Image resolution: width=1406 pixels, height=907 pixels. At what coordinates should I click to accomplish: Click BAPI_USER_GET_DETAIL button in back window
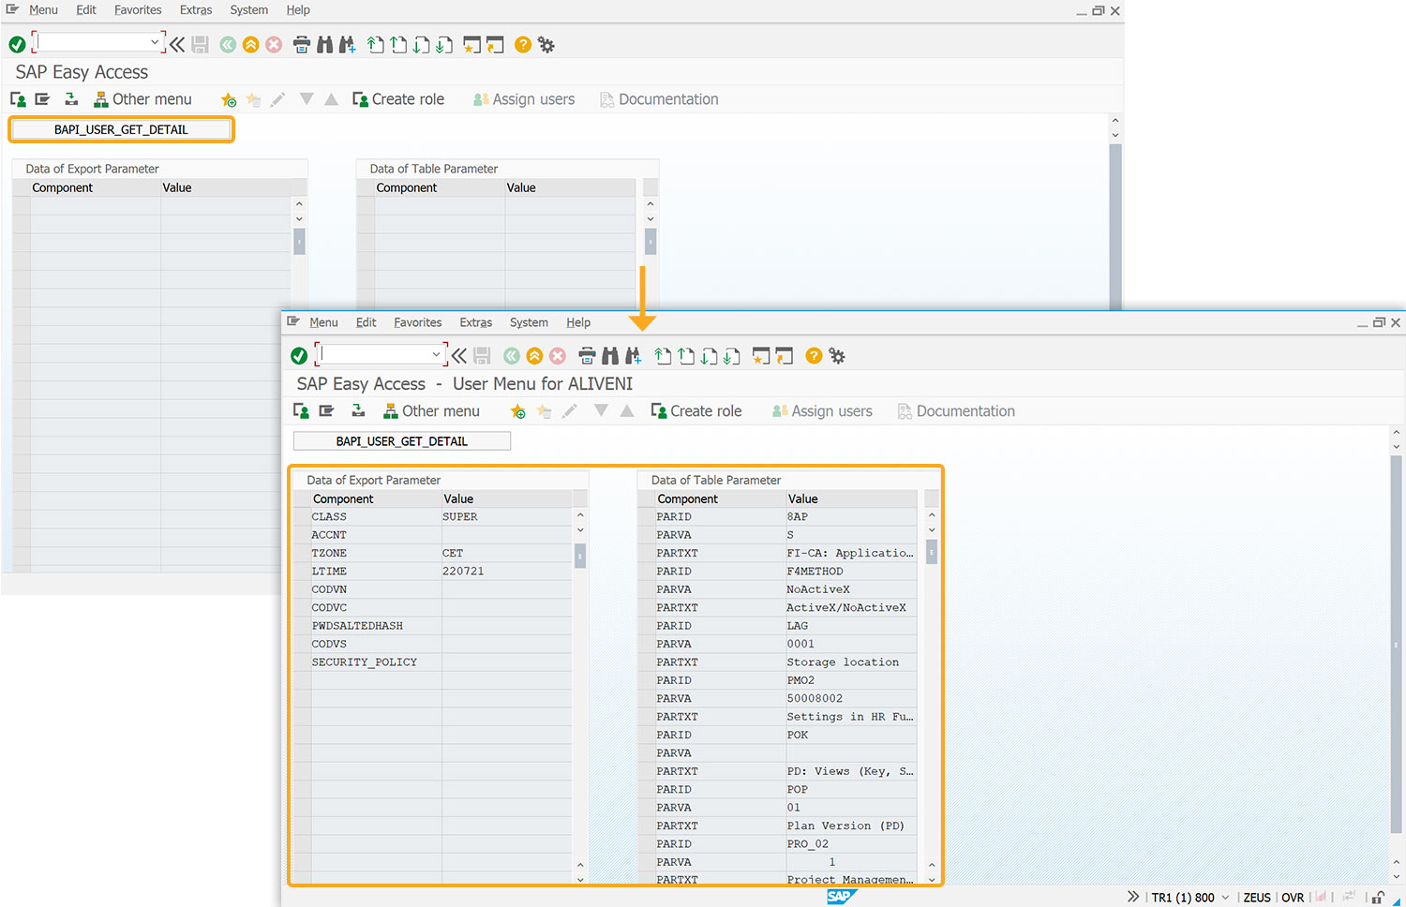tap(121, 129)
